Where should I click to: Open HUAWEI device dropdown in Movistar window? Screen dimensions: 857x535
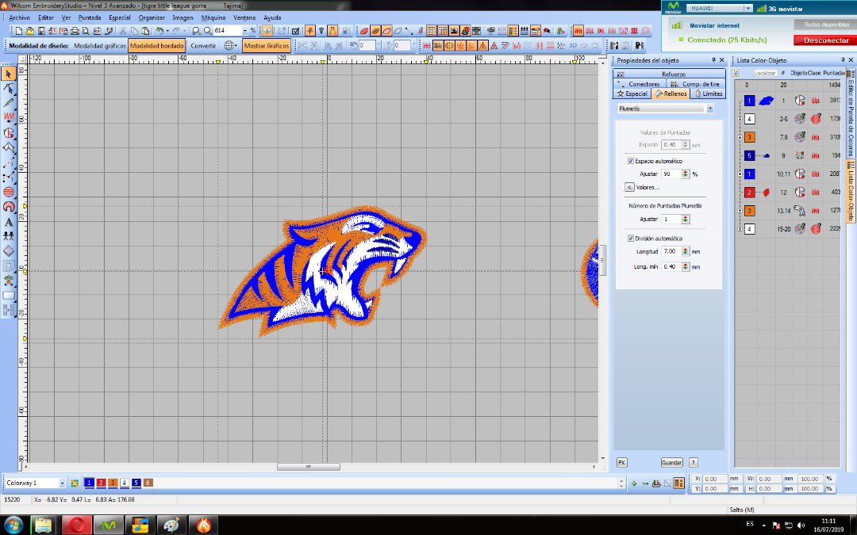click(747, 8)
